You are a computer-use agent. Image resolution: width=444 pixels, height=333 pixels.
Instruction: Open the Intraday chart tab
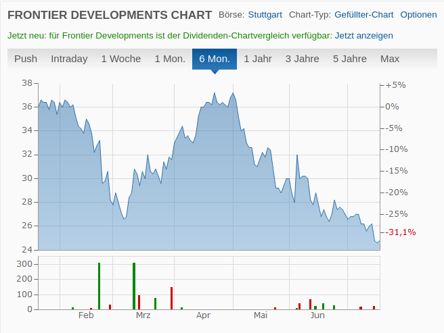pos(69,59)
